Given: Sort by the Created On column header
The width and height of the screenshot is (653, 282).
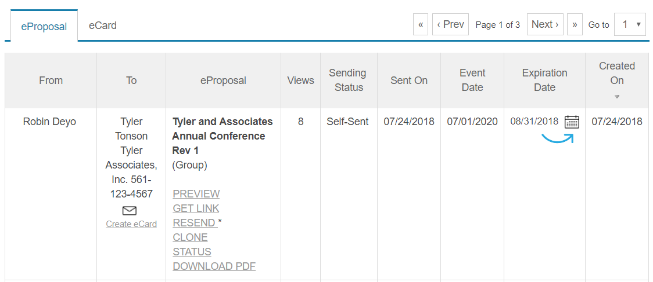Looking at the screenshot, I should click(x=617, y=73).
